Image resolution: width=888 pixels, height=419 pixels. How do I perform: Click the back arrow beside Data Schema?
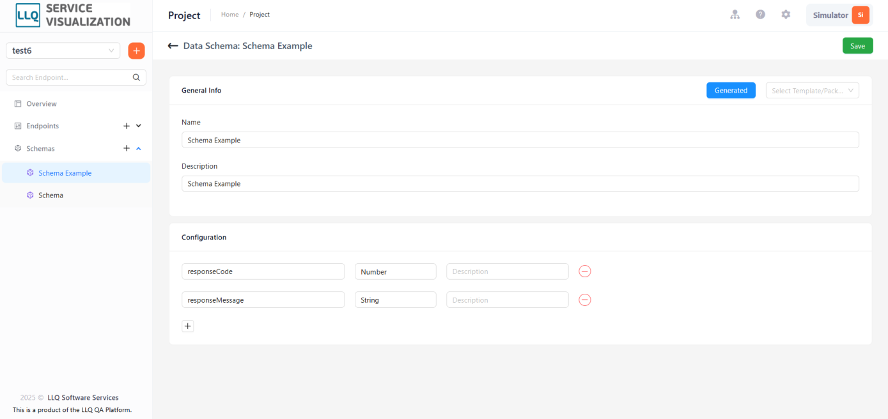coord(173,46)
